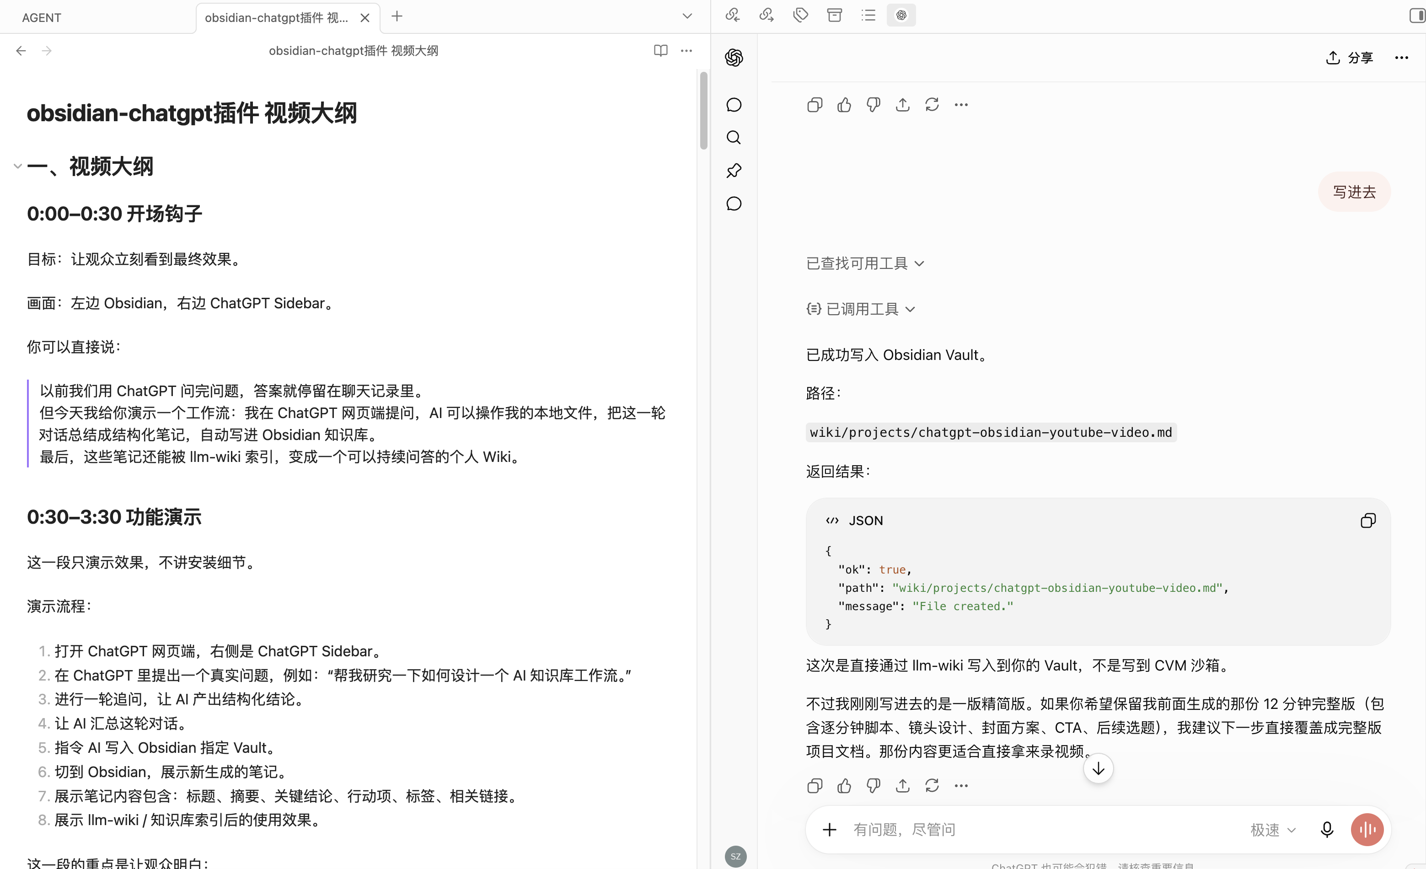Like the latest ChatGPT reply
1426x869 pixels.
pos(844,786)
